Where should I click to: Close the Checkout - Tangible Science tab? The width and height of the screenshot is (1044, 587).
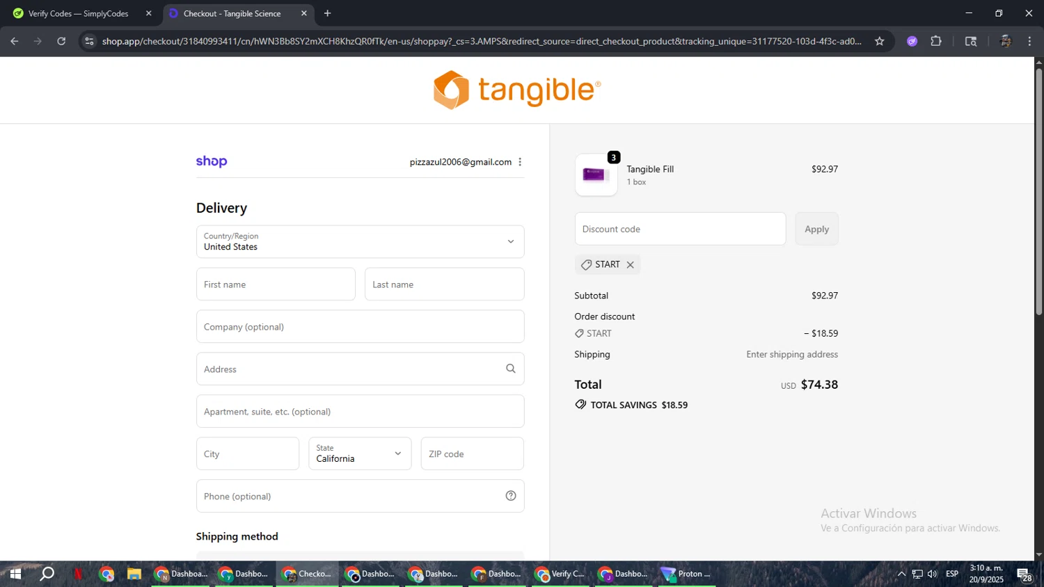304,13
